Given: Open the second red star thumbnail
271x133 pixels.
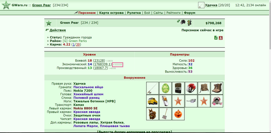Looking at the screenshot, I should [x=204, y=101].
